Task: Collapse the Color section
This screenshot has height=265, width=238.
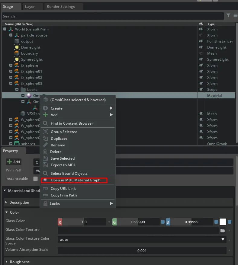Action: (6, 212)
